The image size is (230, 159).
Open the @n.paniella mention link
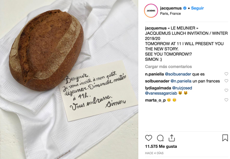click(x=181, y=81)
